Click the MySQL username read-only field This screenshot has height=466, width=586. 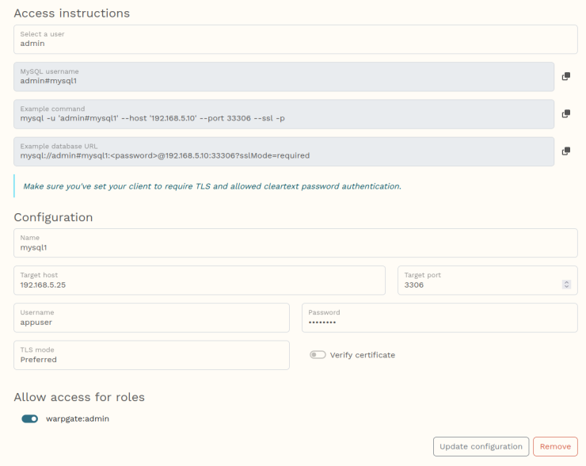(283, 77)
